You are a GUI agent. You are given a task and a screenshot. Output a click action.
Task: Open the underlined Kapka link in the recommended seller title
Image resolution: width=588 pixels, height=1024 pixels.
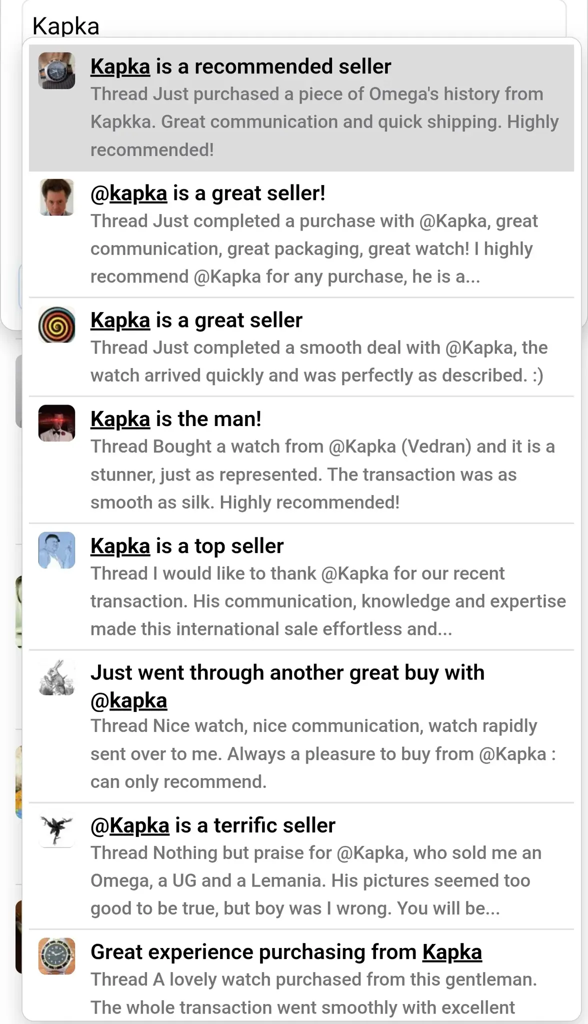120,66
